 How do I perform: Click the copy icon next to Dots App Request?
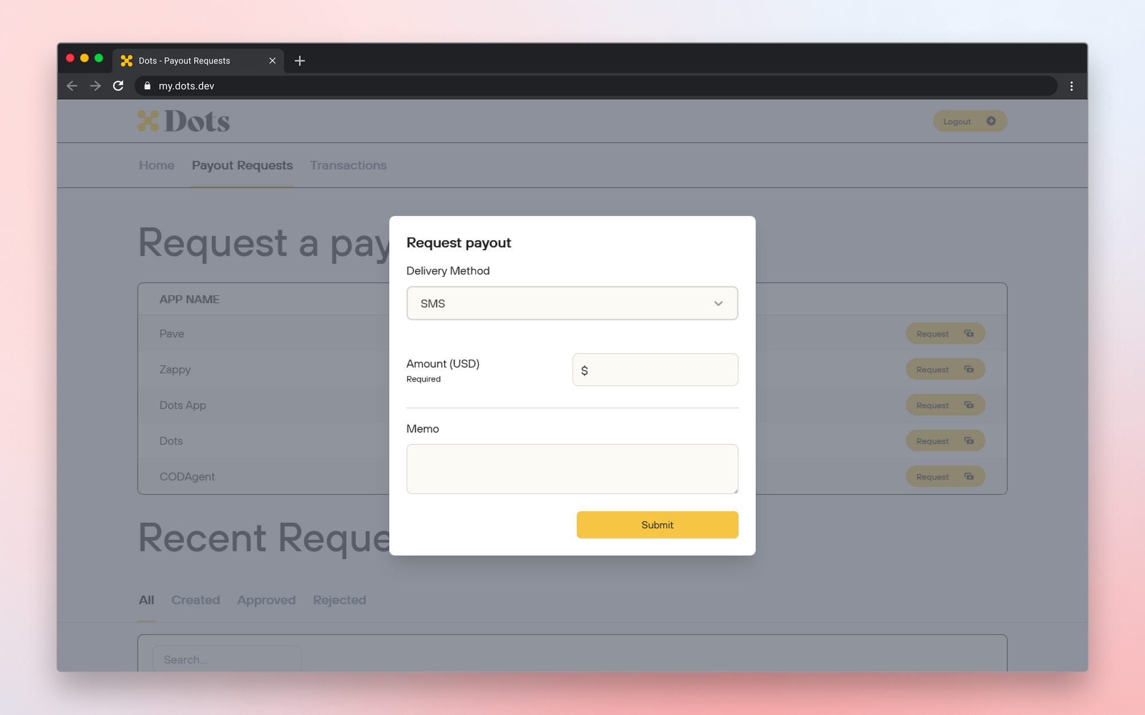[x=970, y=404]
